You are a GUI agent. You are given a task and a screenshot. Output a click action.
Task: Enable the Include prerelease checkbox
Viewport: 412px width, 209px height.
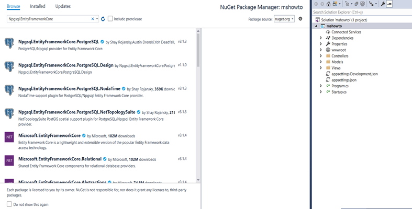(x=110, y=19)
